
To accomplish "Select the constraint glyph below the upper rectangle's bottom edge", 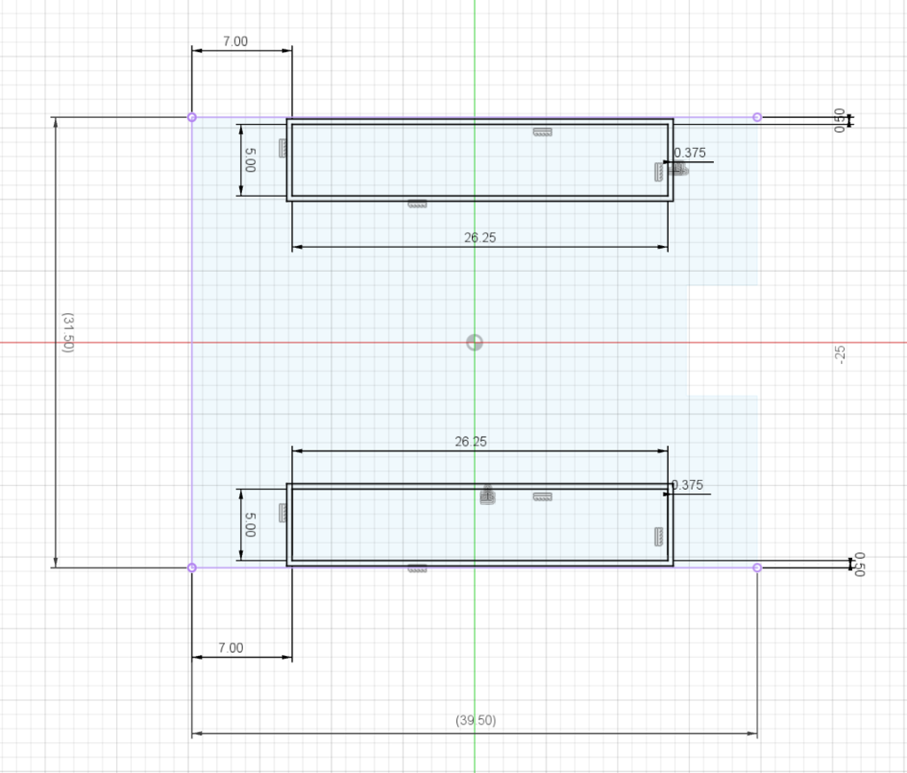I will tap(417, 204).
